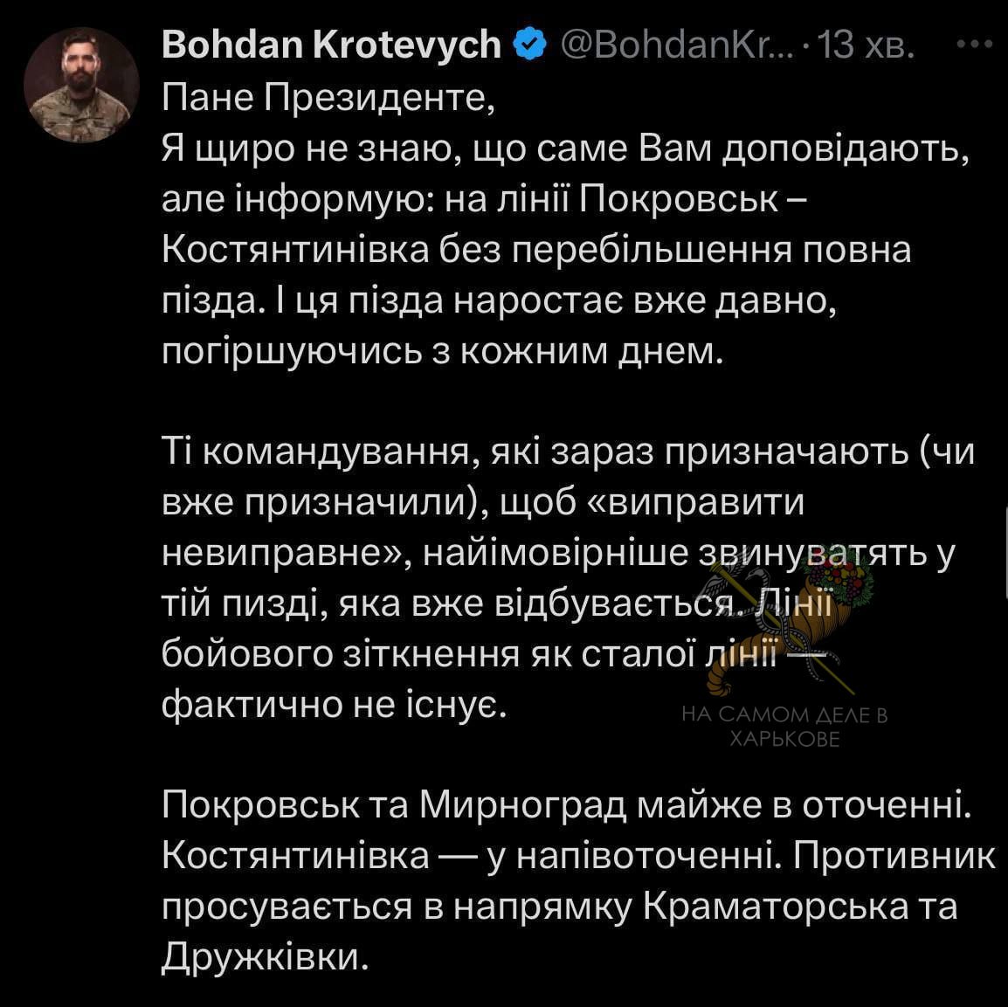This screenshot has width=1008, height=1007.
Task: Click the Bohdan Krotevych display name
Action: point(331,45)
